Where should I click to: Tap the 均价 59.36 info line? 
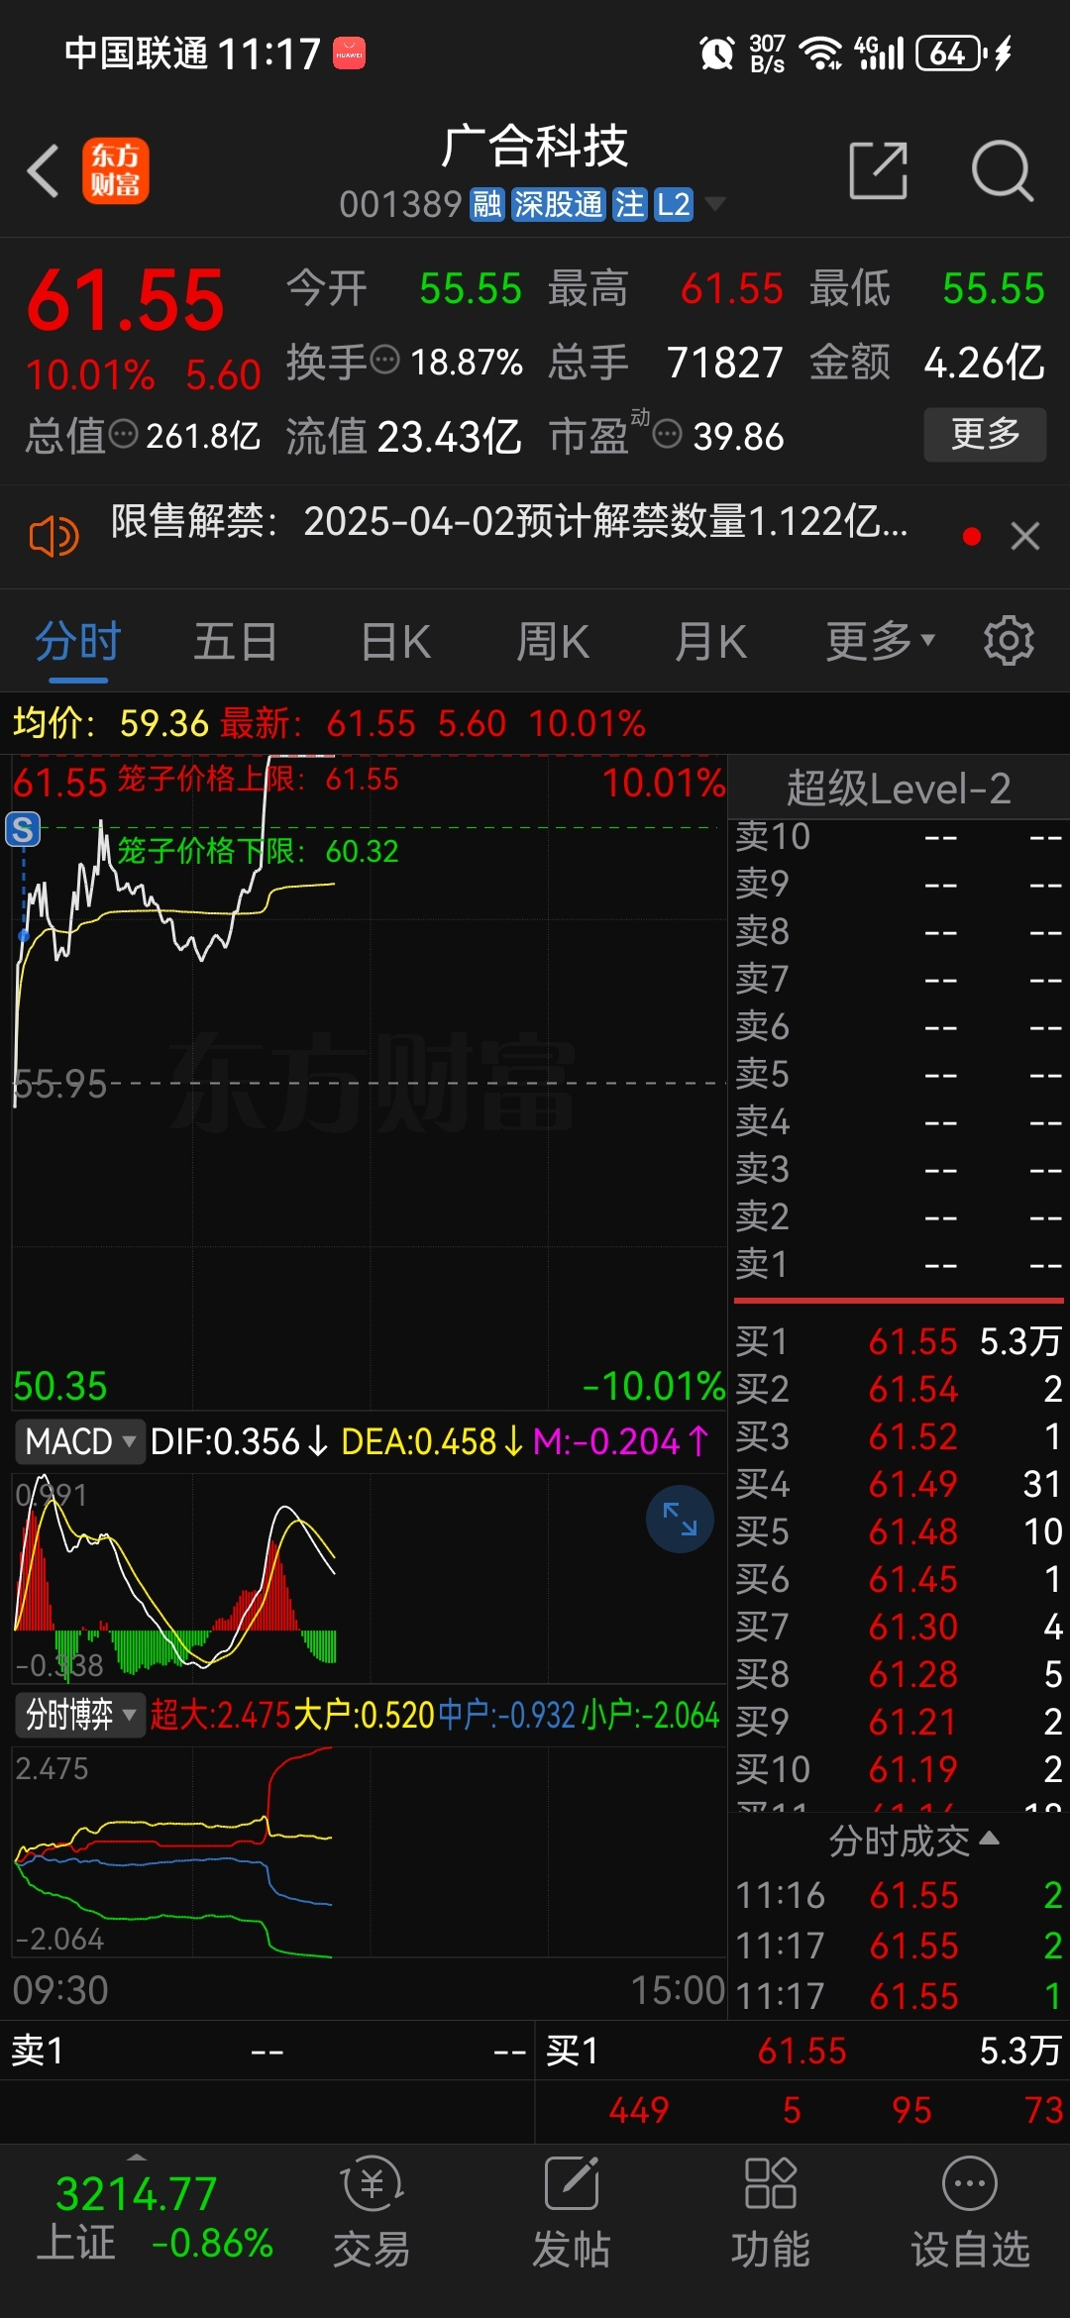pos(110,723)
